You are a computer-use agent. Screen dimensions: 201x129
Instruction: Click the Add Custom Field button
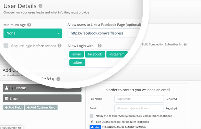pos(41,107)
